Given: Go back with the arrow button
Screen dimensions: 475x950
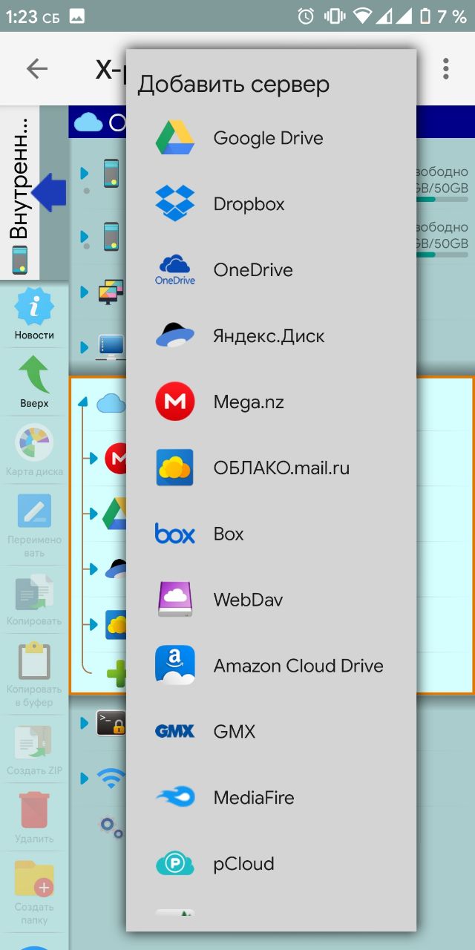Looking at the screenshot, I should pyautogui.click(x=36, y=69).
